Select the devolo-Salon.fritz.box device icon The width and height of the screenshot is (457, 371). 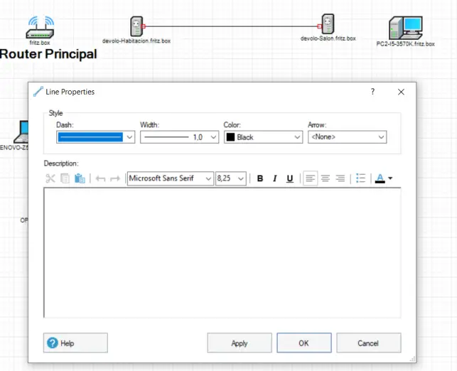[x=328, y=24]
